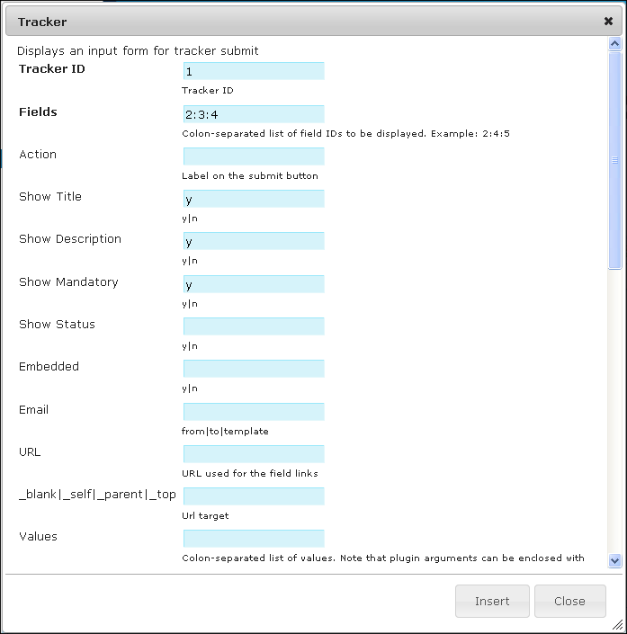Click the Show Mandatory input field

point(254,284)
